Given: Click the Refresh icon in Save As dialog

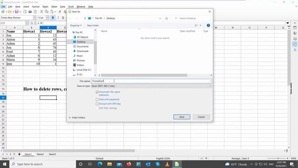Looking at the screenshot, I should [167, 18].
